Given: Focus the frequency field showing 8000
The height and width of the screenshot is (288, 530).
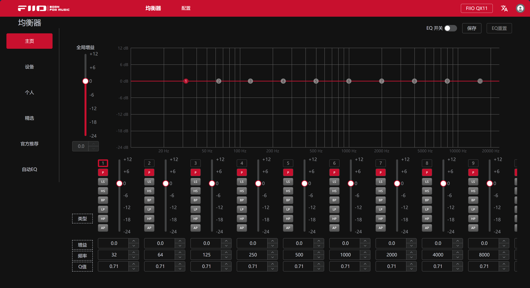Looking at the screenshot, I should pyautogui.click(x=484, y=255).
